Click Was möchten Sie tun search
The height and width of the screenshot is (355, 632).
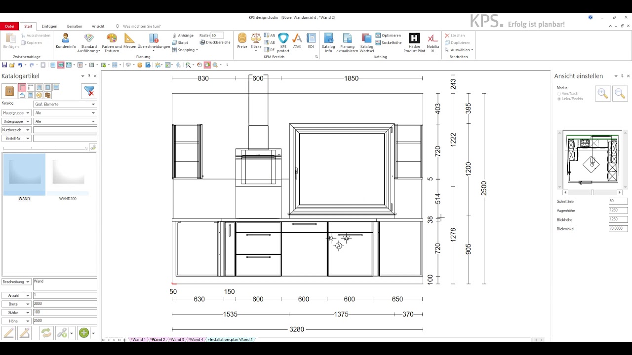pyautogui.click(x=141, y=26)
